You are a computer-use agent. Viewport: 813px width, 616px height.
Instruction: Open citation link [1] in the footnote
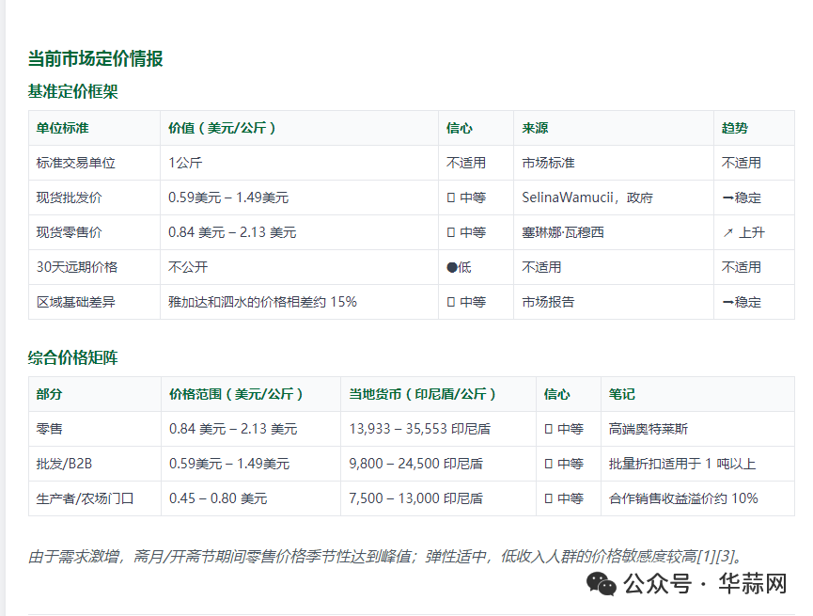click(696, 556)
